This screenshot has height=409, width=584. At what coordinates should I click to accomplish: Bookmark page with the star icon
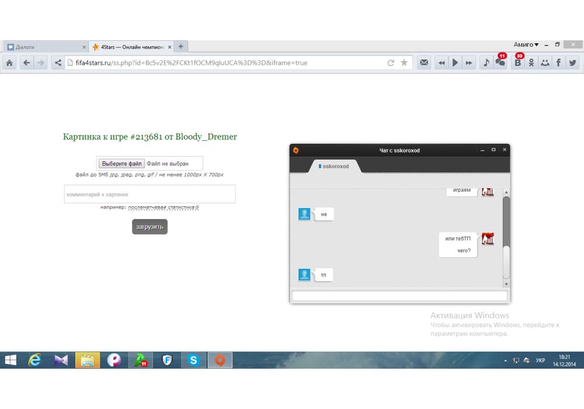point(404,63)
